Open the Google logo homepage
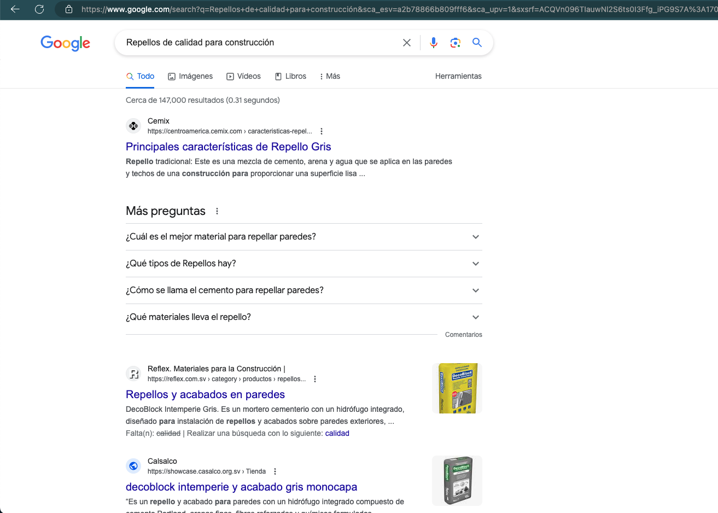Viewport: 718px width, 513px height. tap(66, 43)
